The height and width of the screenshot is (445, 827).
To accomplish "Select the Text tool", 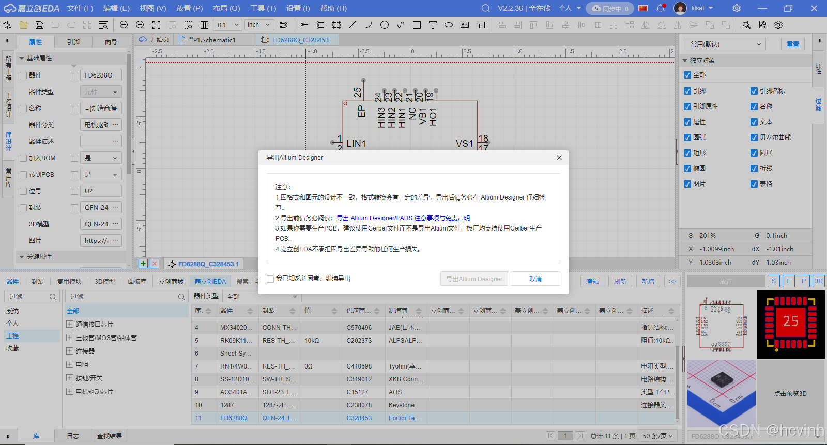I will pyautogui.click(x=433, y=25).
